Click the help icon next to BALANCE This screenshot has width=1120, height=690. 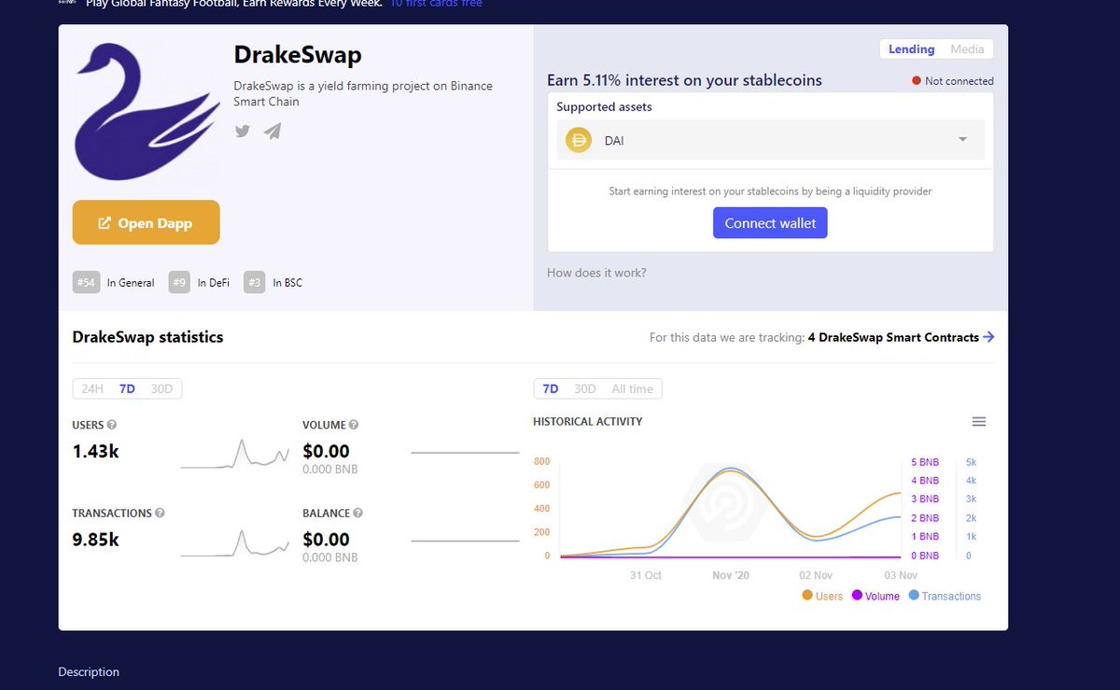(358, 514)
